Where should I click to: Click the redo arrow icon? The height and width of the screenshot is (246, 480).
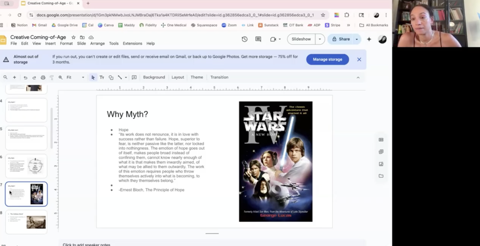(x=34, y=78)
